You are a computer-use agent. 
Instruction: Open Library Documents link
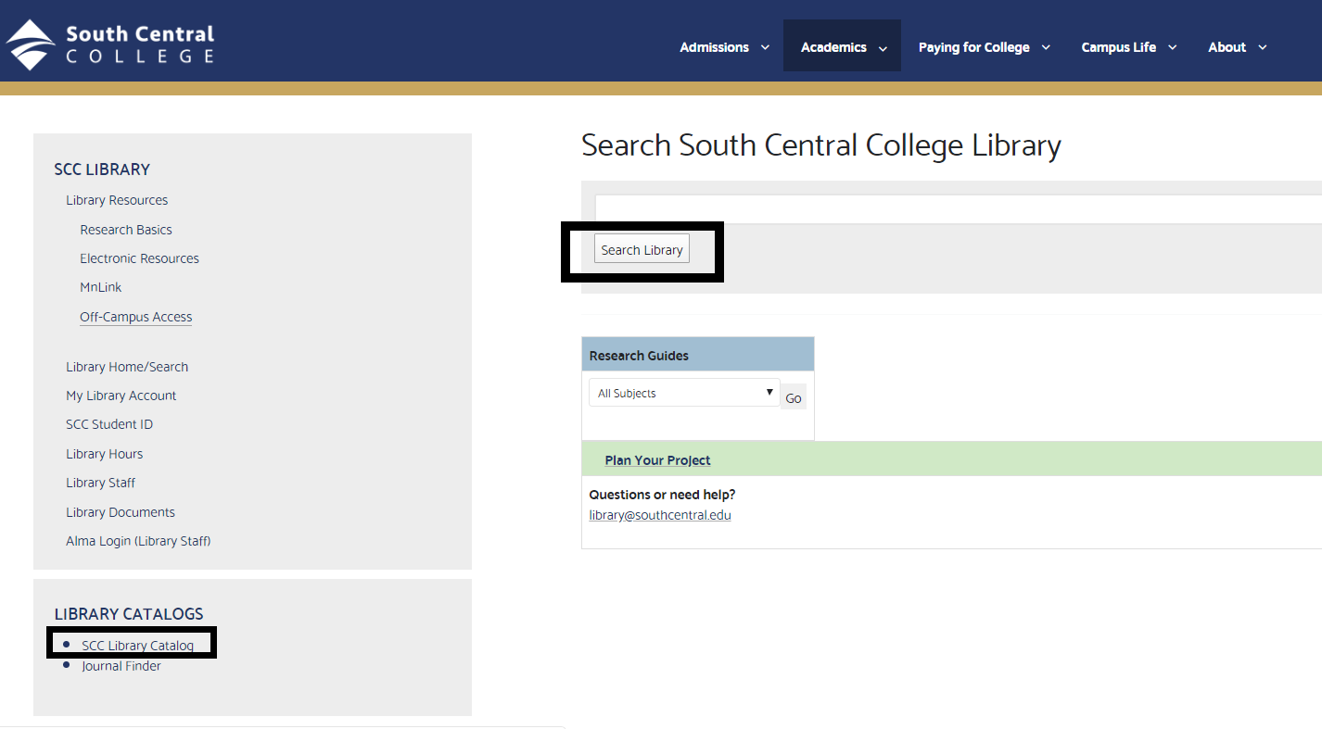[x=121, y=512]
